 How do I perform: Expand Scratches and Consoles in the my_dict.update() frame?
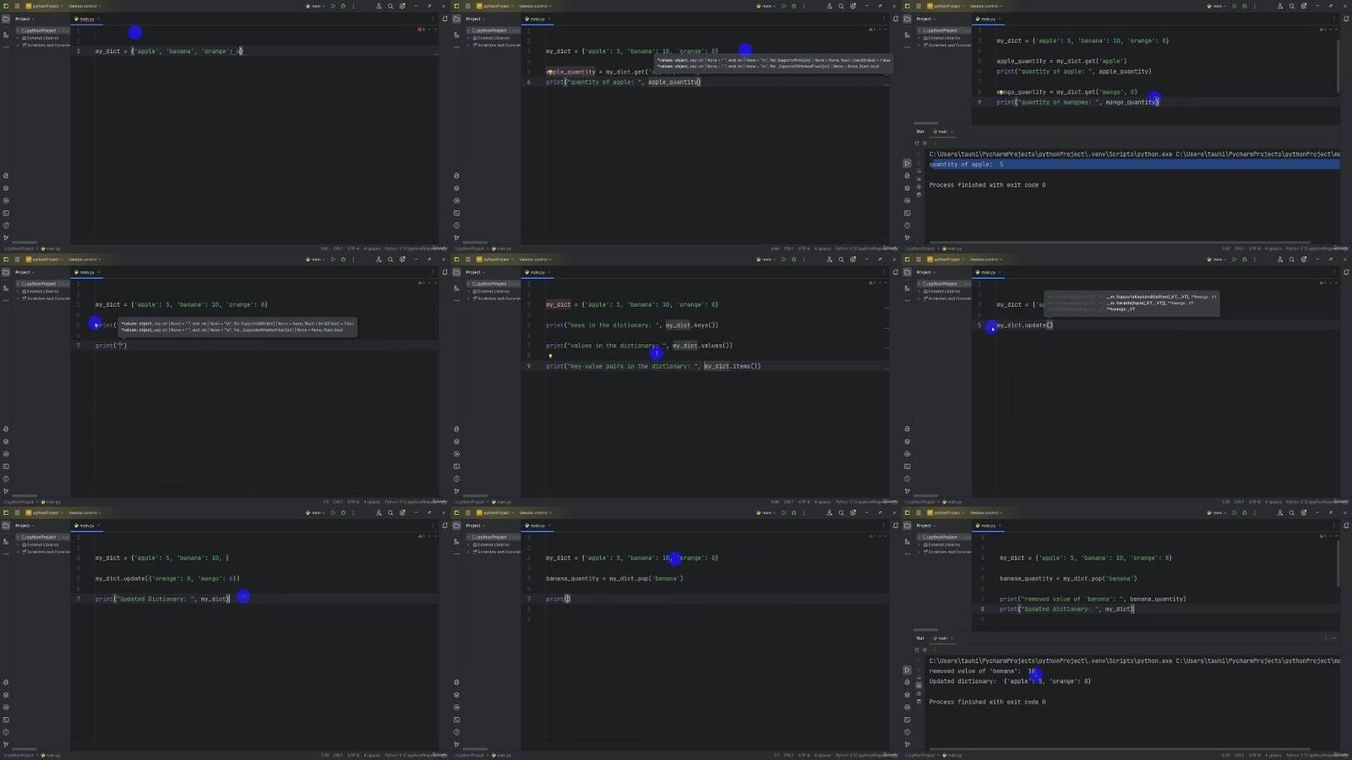tap(920, 298)
